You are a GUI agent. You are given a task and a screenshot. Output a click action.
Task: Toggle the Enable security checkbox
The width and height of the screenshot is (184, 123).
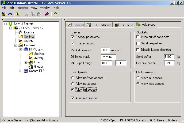pos(72,43)
